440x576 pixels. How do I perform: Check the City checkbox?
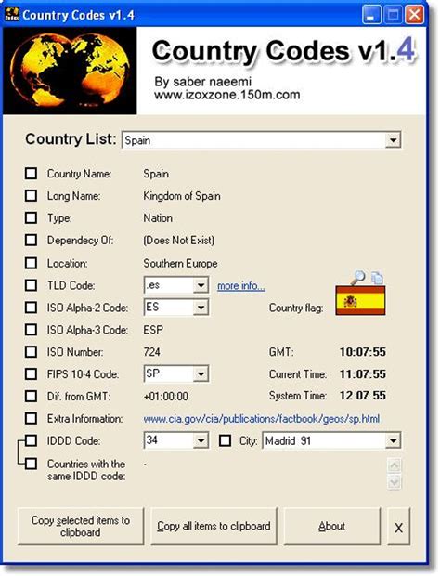click(x=225, y=440)
